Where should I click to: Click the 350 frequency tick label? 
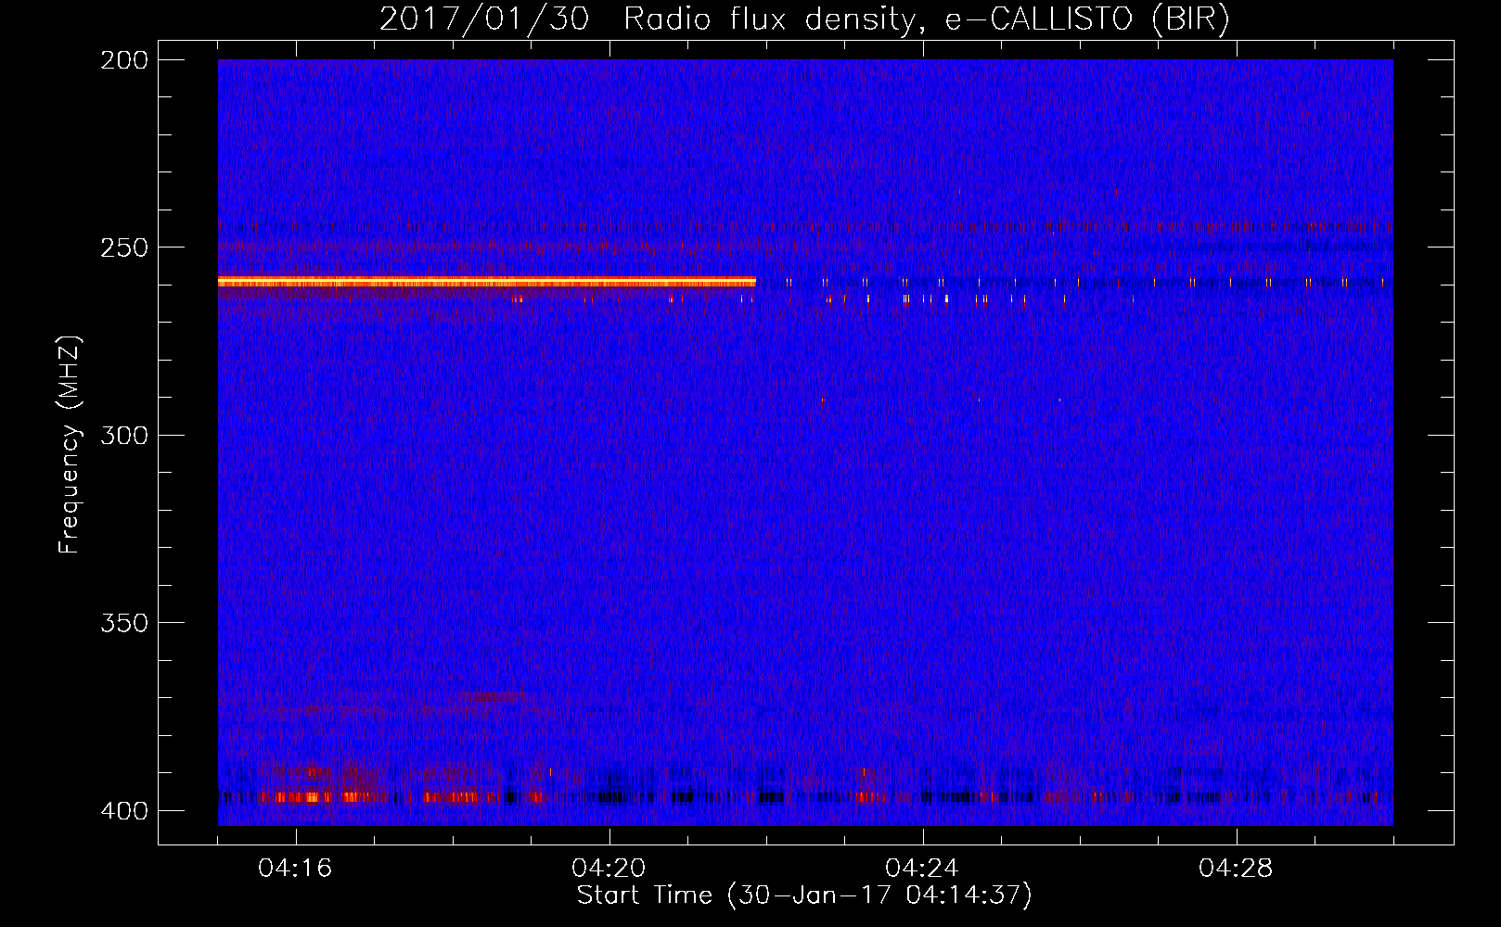[124, 622]
